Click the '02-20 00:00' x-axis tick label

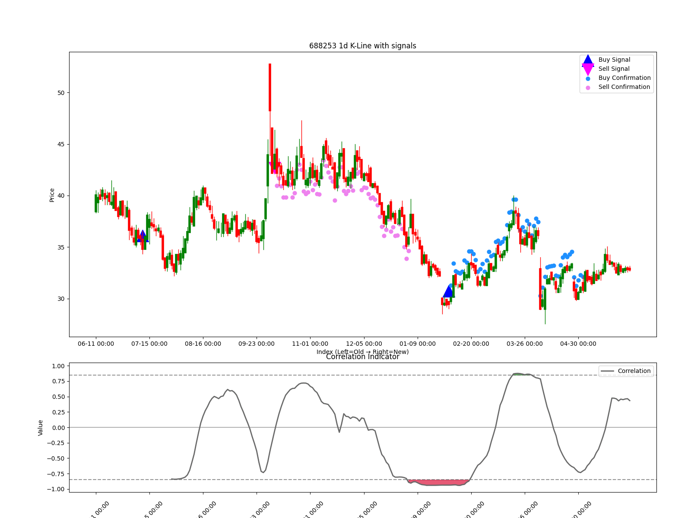tap(471, 344)
